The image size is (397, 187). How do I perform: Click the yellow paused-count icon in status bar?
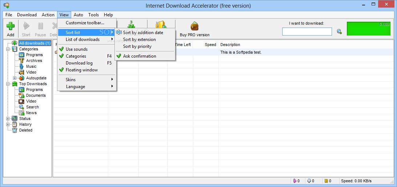[327, 181]
